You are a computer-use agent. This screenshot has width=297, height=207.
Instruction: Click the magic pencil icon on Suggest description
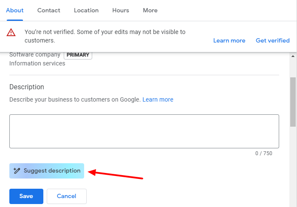click(x=17, y=170)
